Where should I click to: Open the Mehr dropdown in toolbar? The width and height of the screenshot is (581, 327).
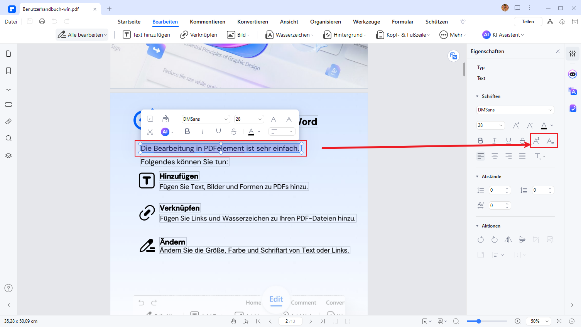453,35
